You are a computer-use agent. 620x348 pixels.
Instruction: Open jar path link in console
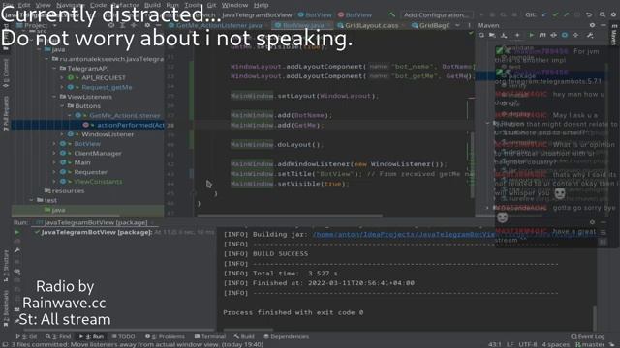404,234
